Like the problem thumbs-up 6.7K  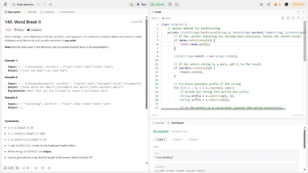click(8, 168)
